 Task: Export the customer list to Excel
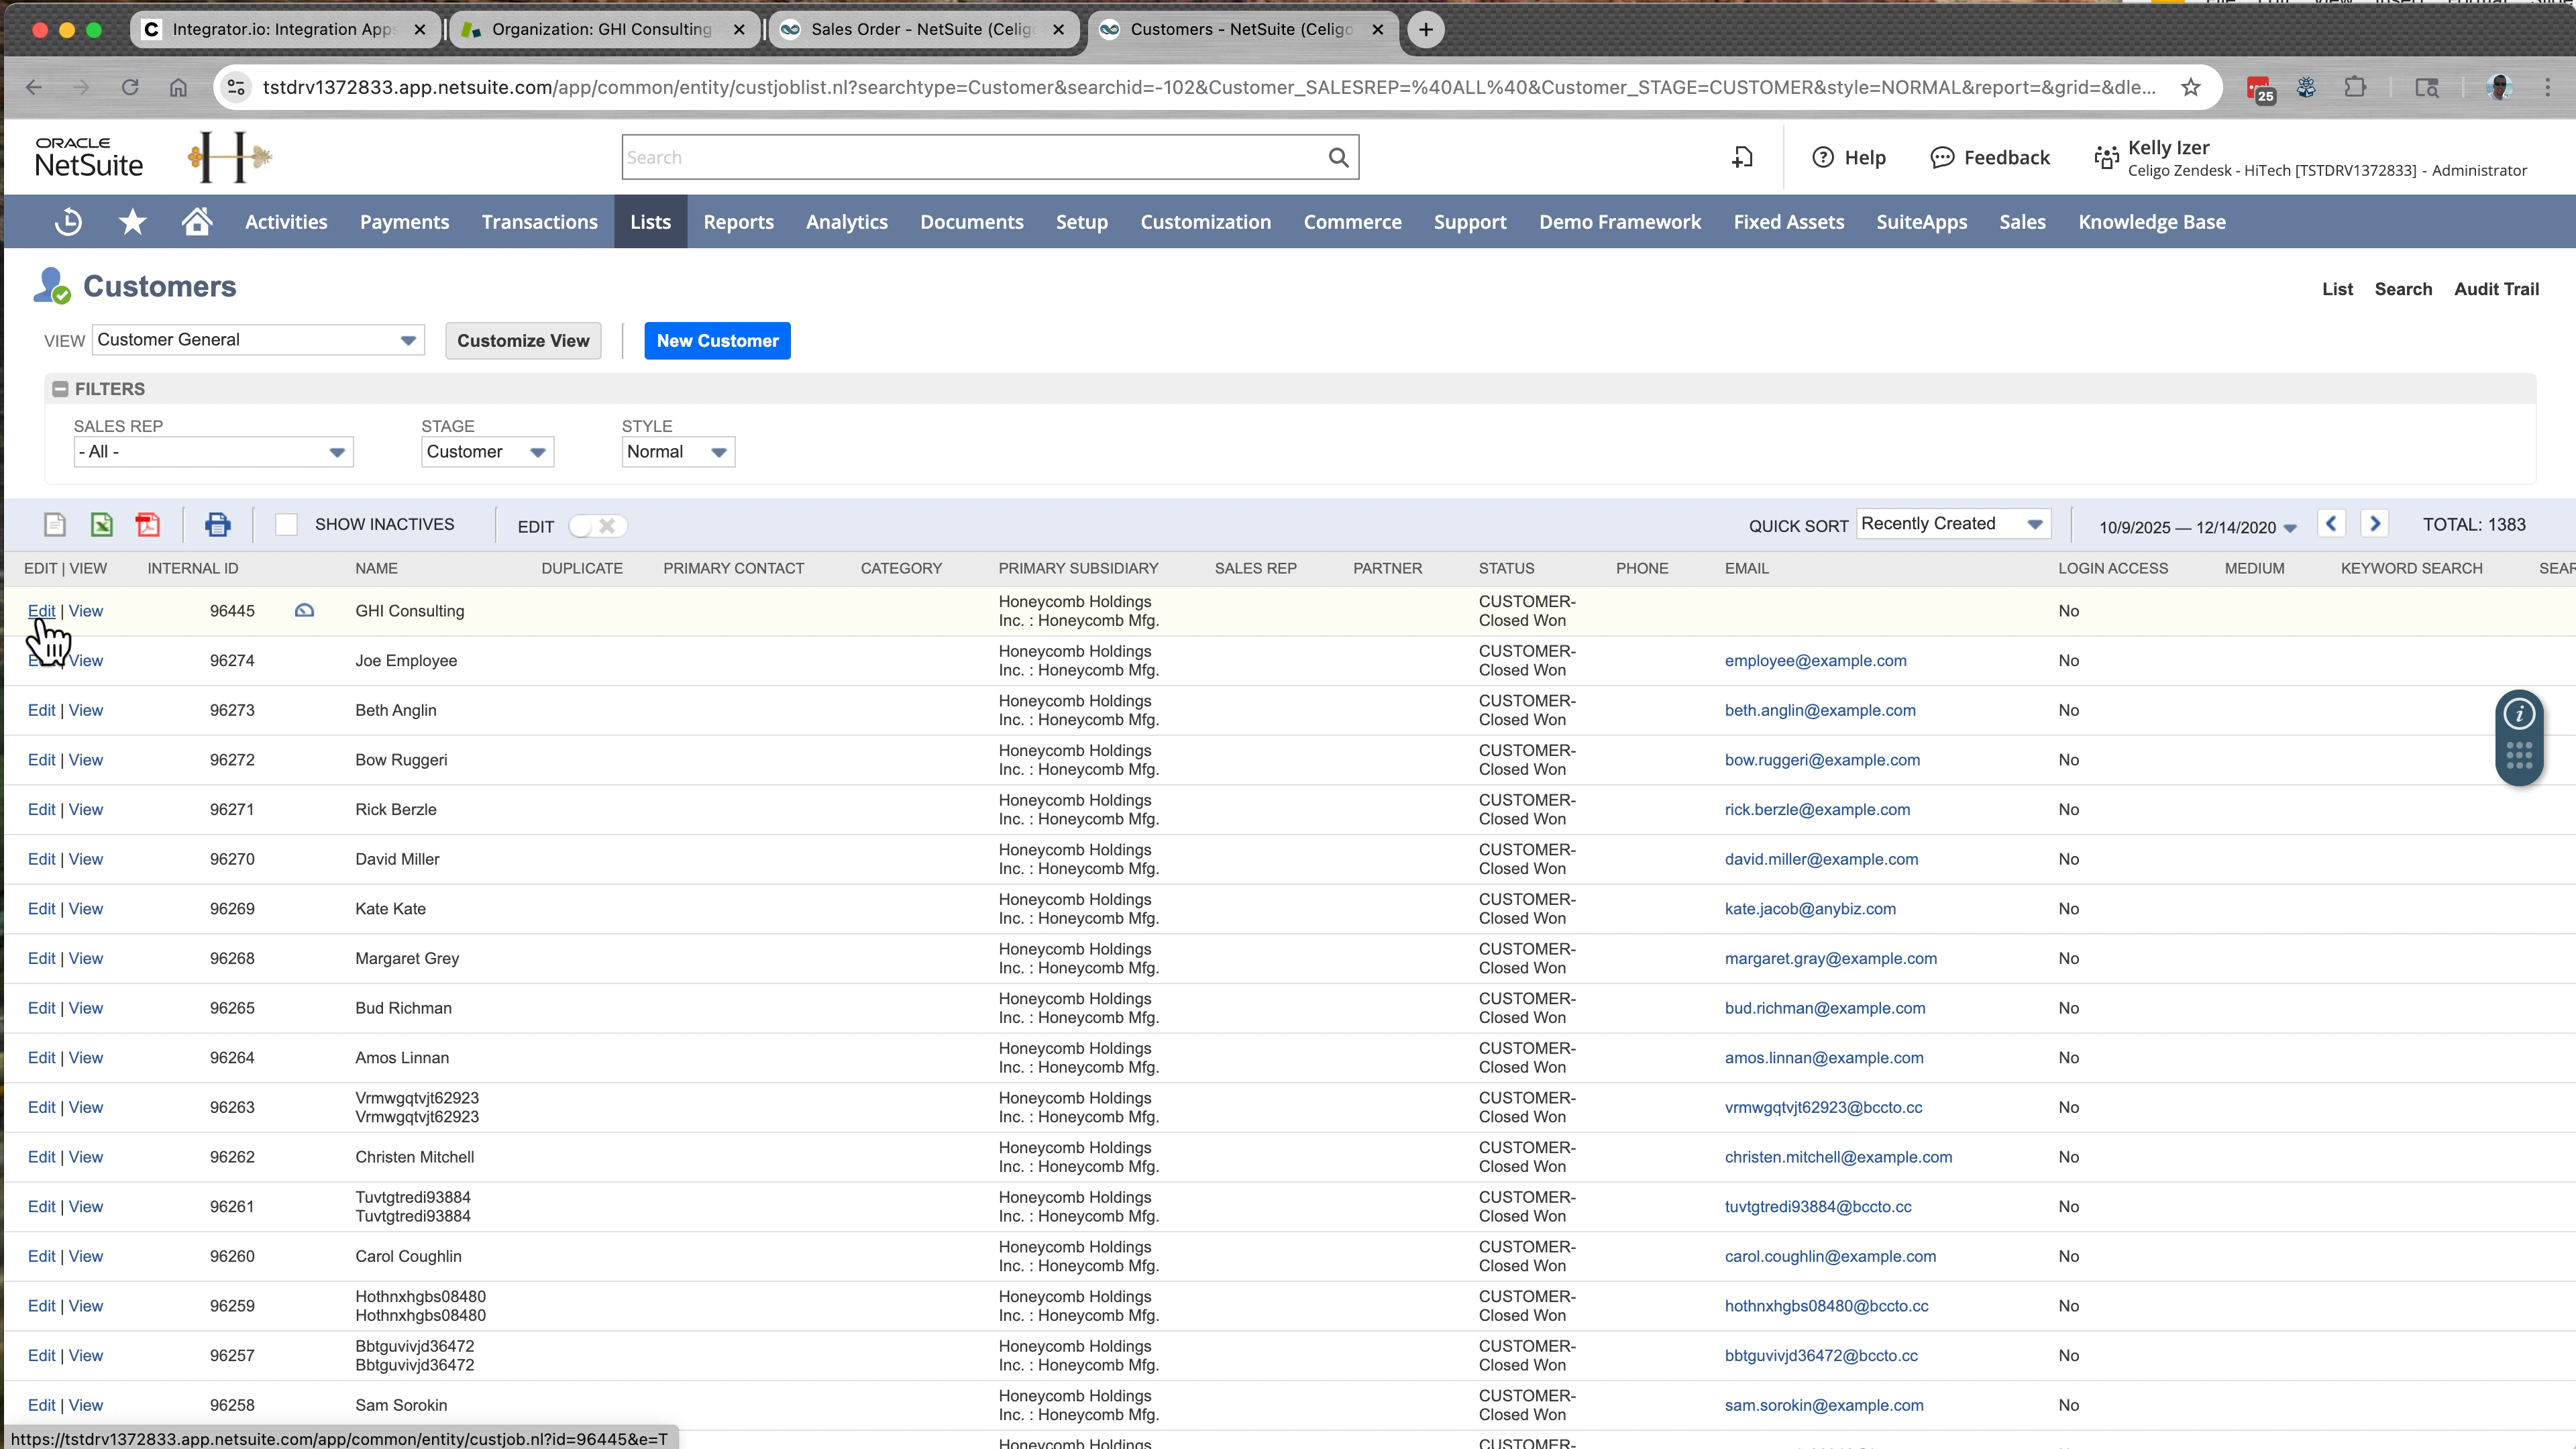point(101,524)
